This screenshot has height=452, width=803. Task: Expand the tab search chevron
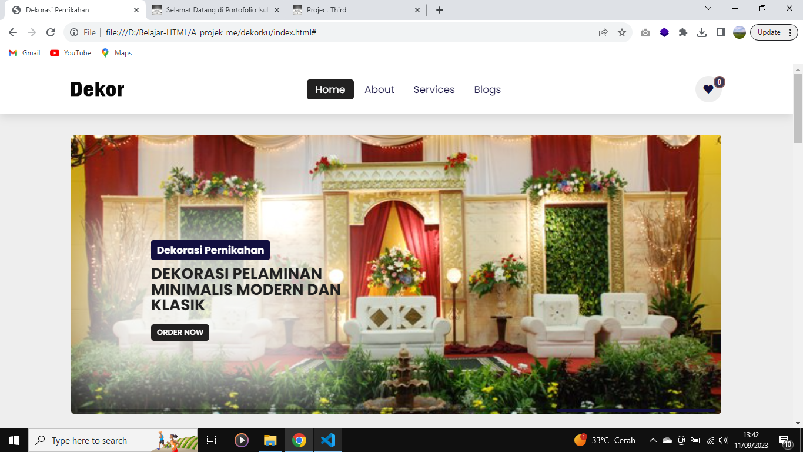(x=708, y=9)
